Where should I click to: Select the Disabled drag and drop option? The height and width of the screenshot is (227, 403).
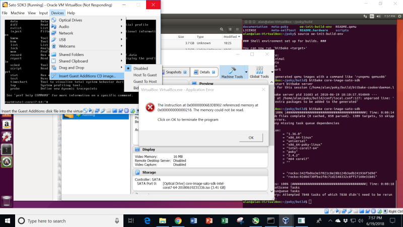[x=143, y=69]
